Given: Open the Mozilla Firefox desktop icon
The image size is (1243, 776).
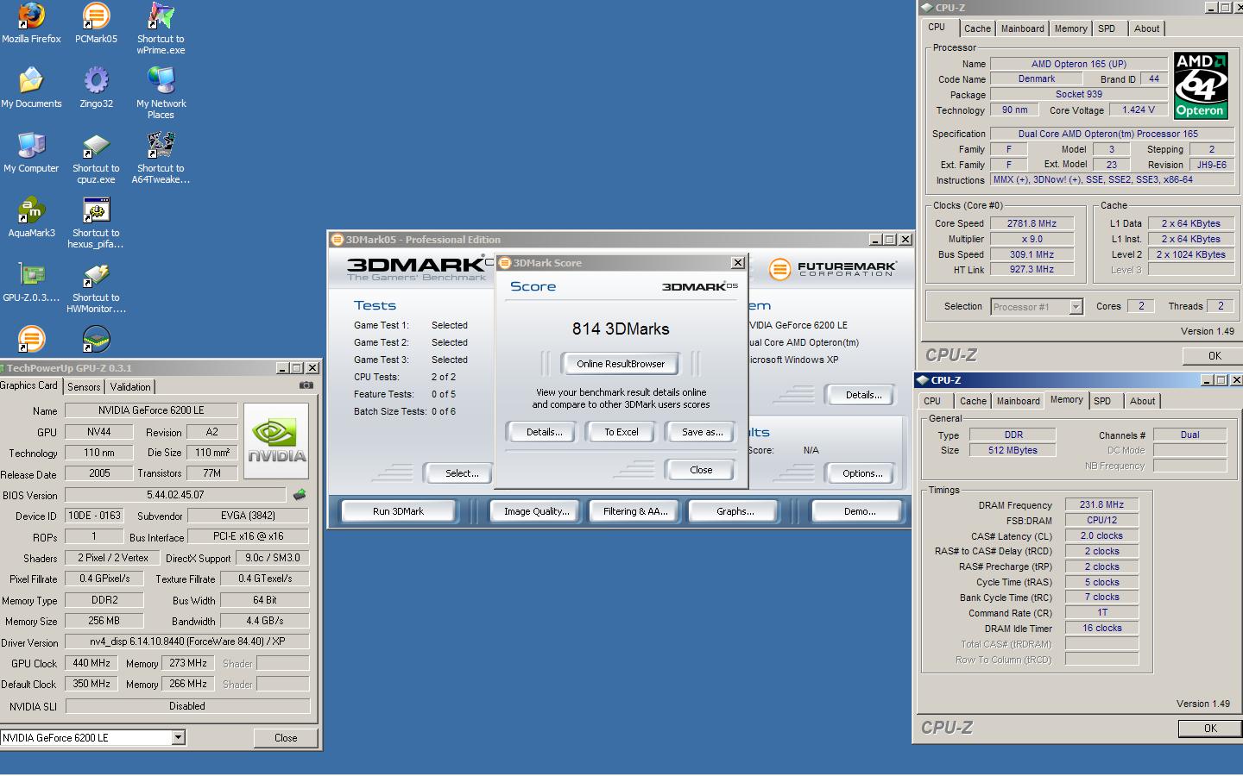Looking at the screenshot, I should [31, 16].
